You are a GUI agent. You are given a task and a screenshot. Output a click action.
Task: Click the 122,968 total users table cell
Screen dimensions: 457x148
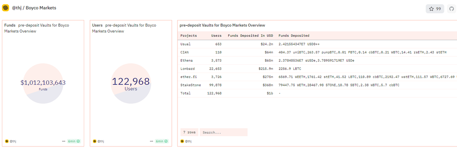tap(214, 93)
